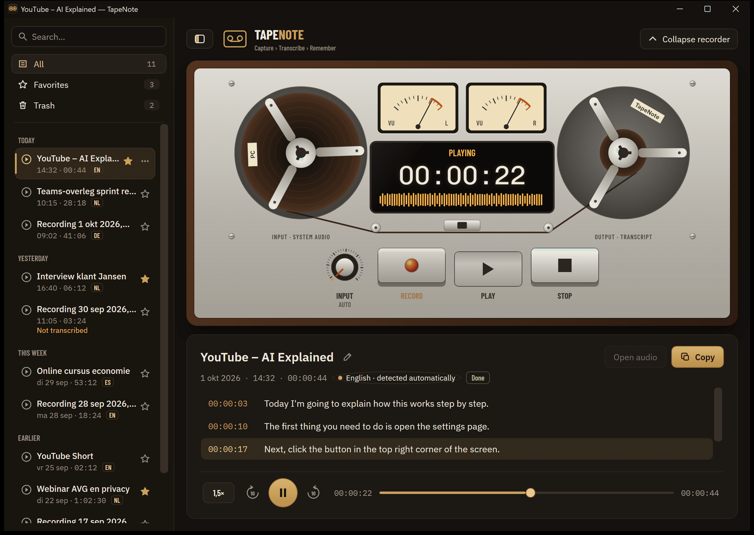754x535 pixels.
Task: Click the TapeNote cassette logo icon
Action: point(235,39)
